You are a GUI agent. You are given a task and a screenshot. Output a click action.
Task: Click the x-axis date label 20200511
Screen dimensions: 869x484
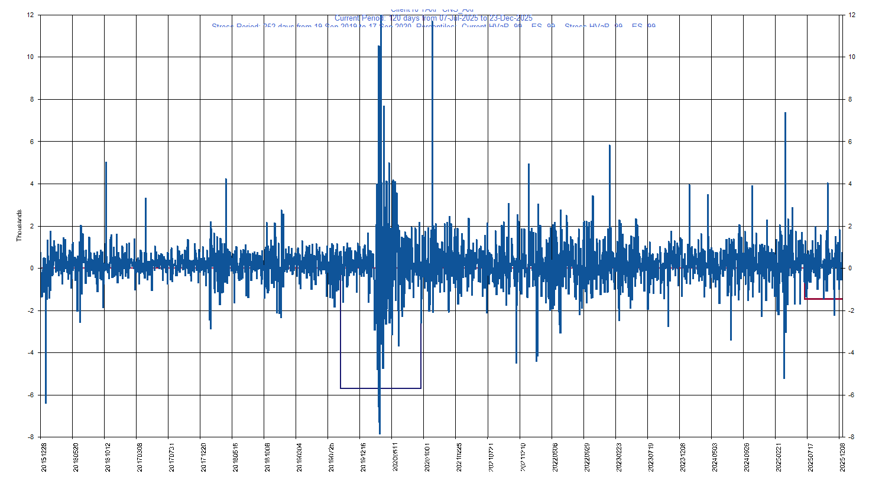395,457
